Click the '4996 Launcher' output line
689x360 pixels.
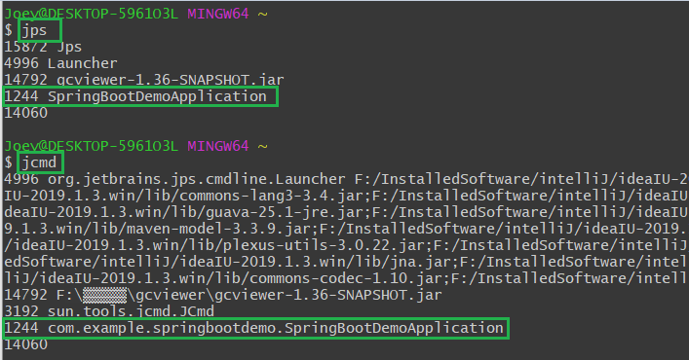[x=60, y=63]
